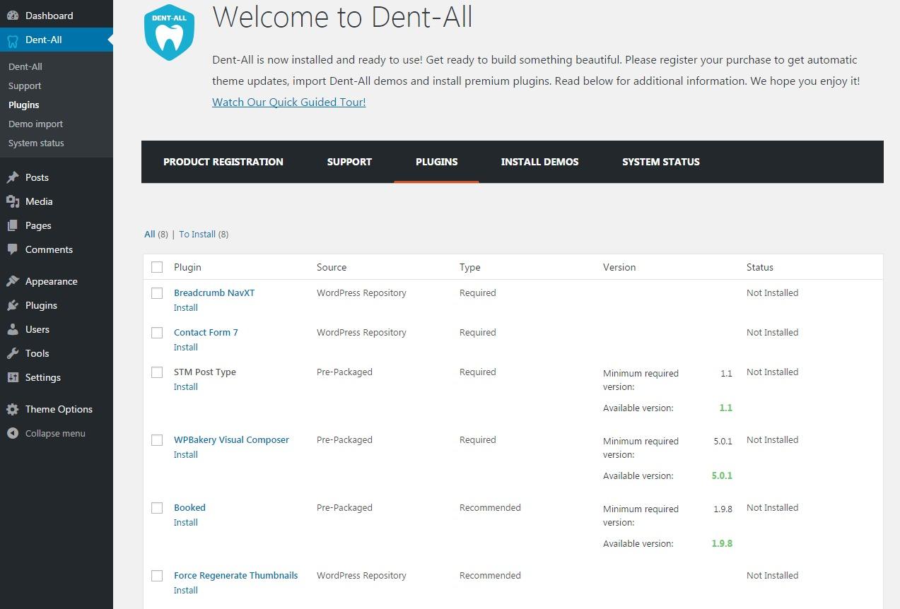Click the Dent-All shield tooth logo

point(170,32)
